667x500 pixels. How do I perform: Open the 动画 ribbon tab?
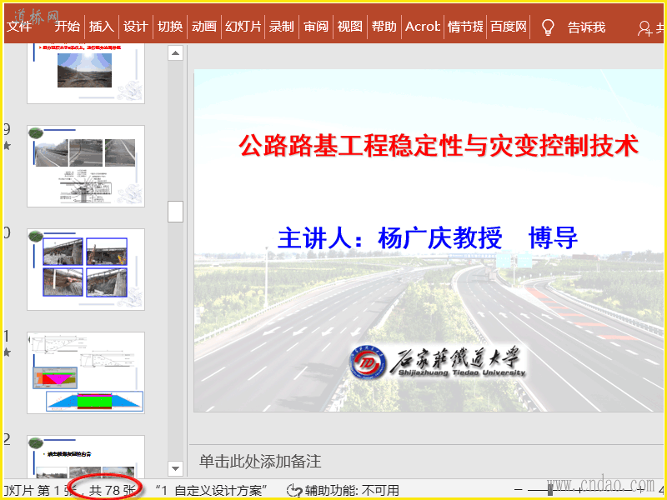(203, 27)
